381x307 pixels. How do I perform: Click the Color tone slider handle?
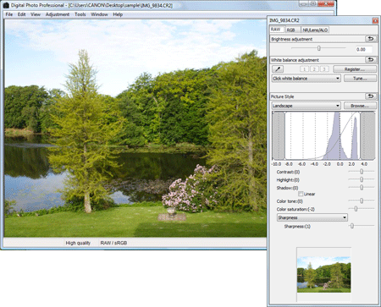coord(362,200)
